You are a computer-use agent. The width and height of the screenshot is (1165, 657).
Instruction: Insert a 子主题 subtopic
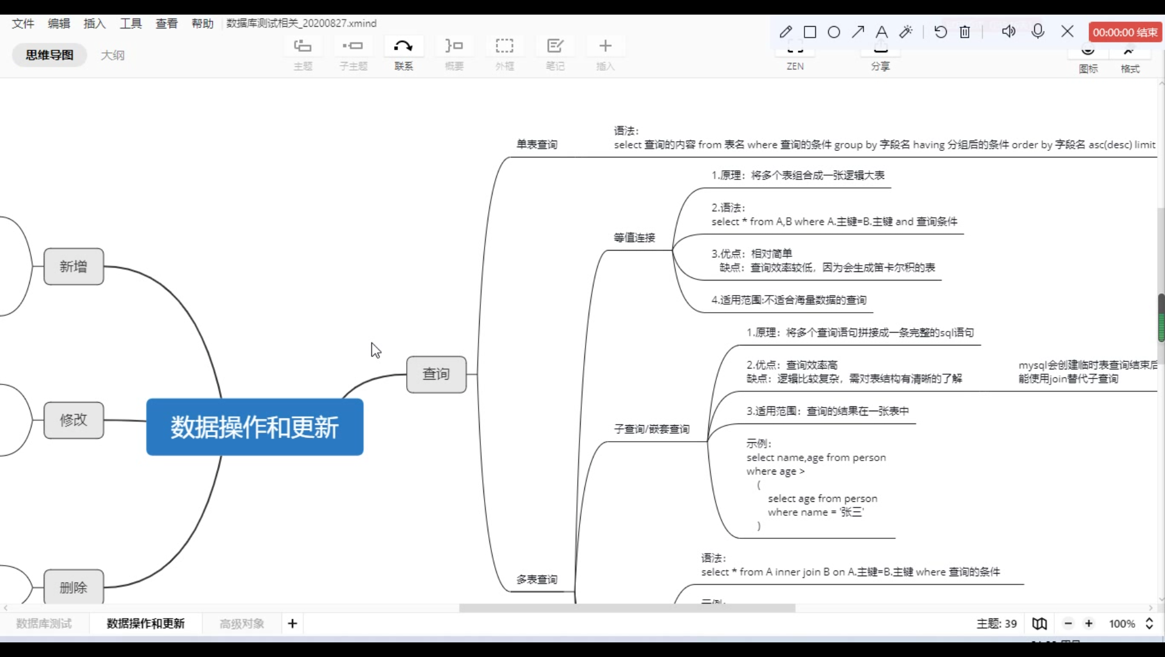coord(353,52)
